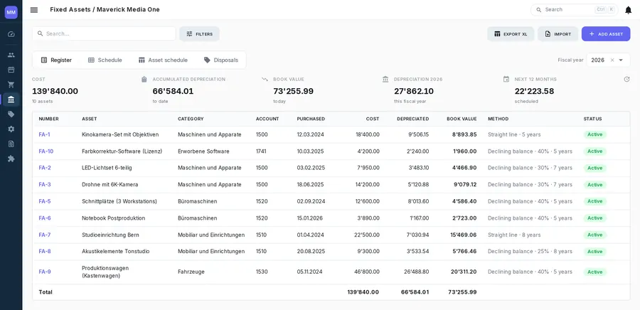
Task: Open the hamburger navigation menu
Action: pyautogui.click(x=34, y=10)
